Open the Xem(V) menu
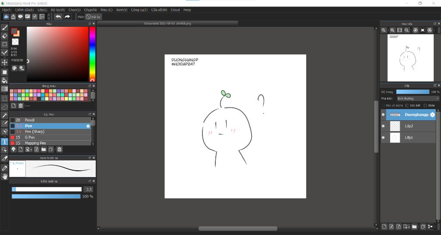This screenshot has width=441, height=235. coord(122,10)
